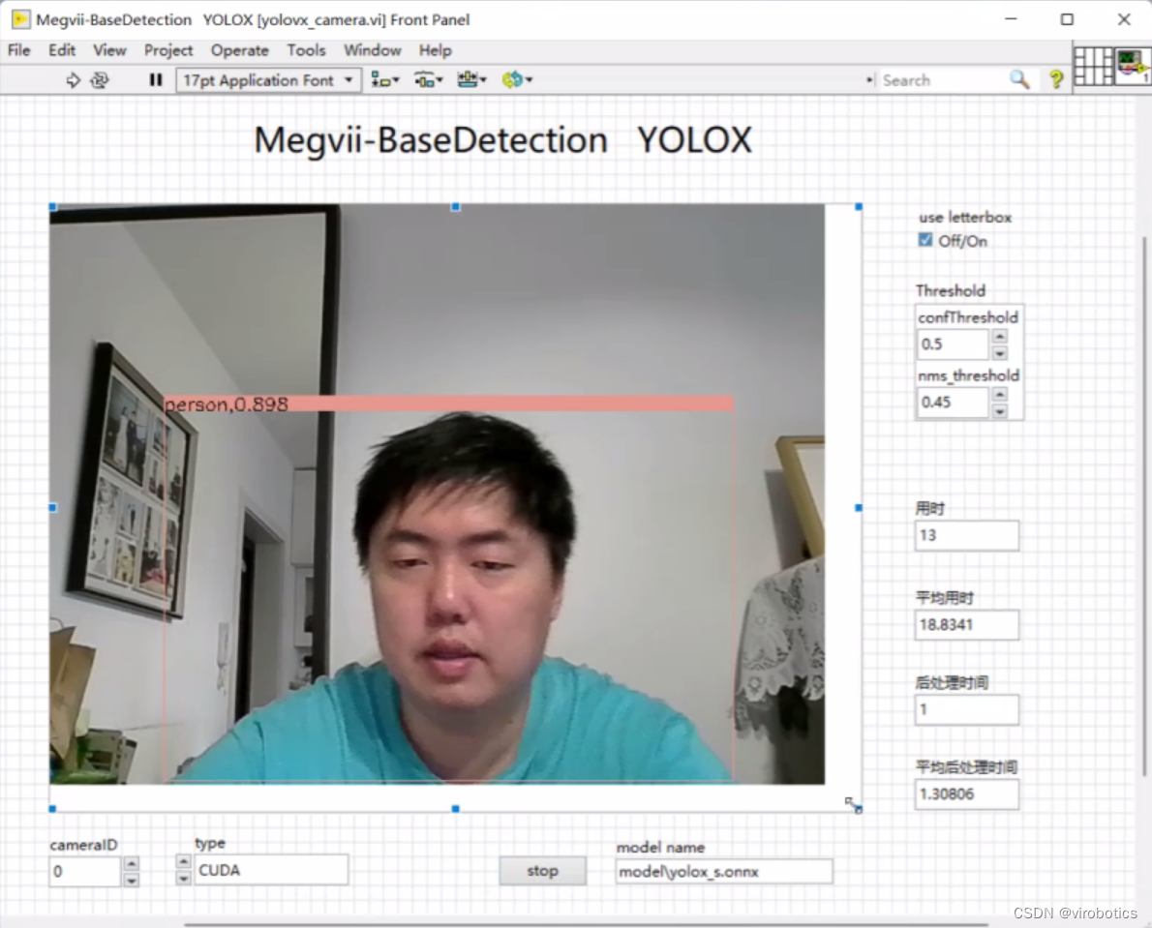
Task: Open the Operate menu
Action: click(x=239, y=50)
